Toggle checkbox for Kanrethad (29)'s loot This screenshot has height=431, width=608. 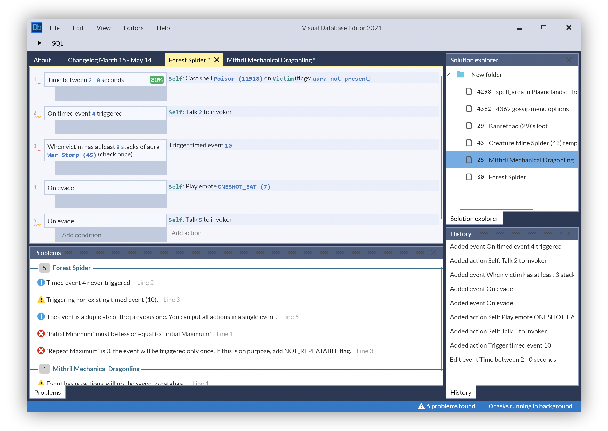point(469,126)
